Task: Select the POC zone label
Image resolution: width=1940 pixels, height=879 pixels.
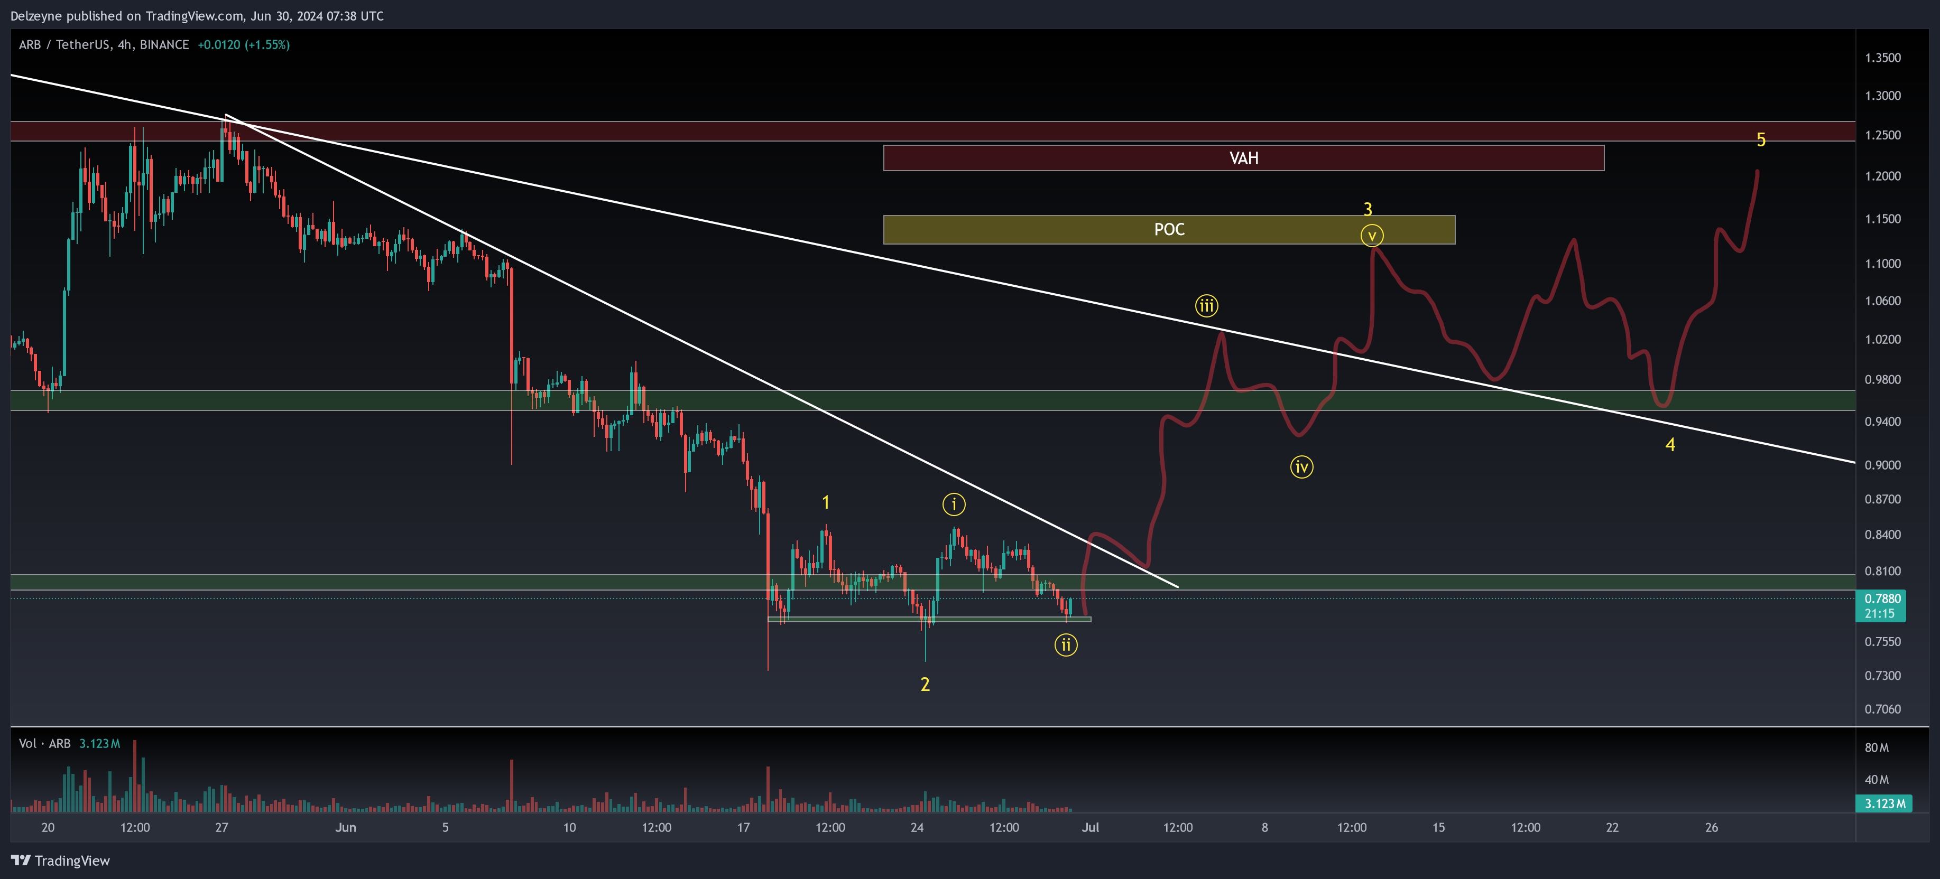Action: [x=1169, y=230]
